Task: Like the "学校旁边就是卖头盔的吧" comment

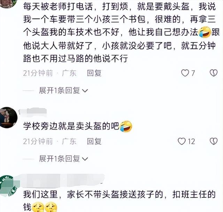Action: coord(182,141)
